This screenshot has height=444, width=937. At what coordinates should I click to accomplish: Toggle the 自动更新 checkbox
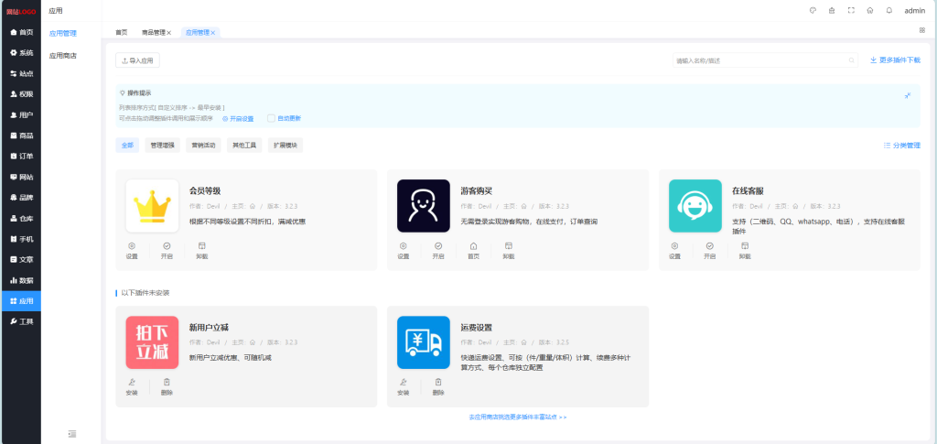click(271, 118)
